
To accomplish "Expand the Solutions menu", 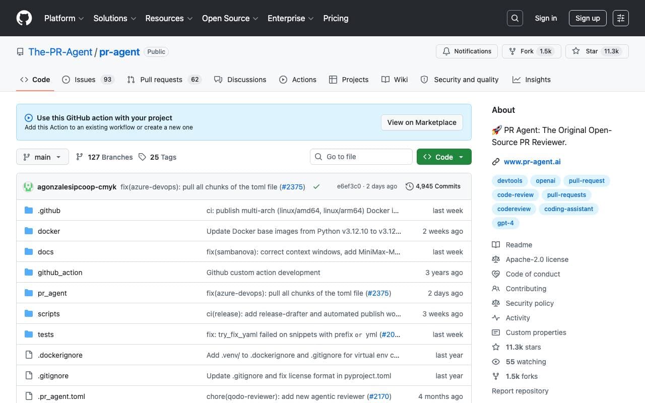I will [x=115, y=18].
